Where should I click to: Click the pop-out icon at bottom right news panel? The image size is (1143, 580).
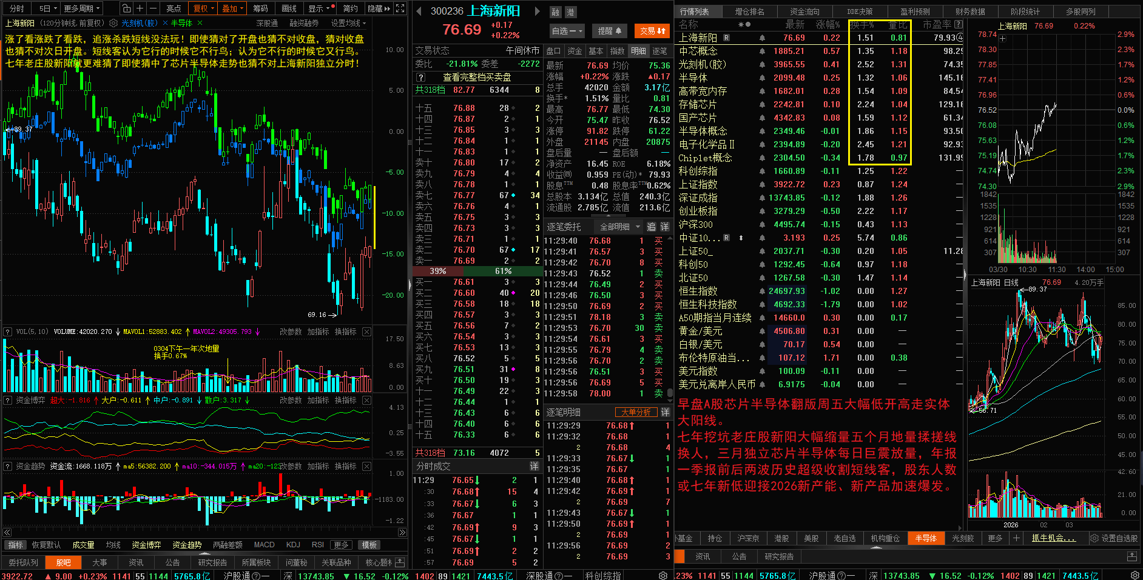pyautogui.click(x=1131, y=556)
